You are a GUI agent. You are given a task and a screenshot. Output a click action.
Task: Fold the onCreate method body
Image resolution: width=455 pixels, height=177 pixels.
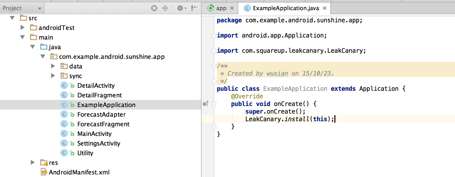[214, 104]
